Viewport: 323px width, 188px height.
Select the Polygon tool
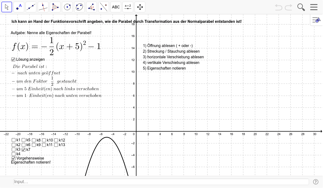(55, 7)
